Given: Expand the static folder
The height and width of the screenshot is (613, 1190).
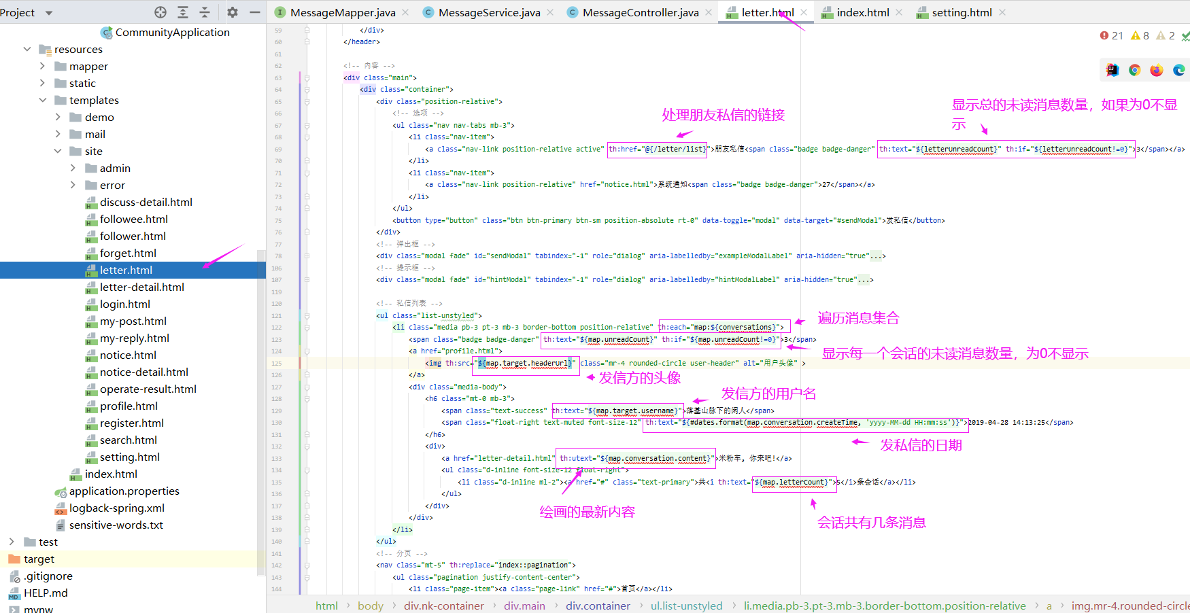Looking at the screenshot, I should point(42,83).
